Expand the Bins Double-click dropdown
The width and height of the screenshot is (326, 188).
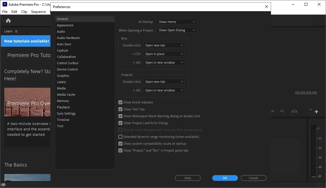pos(164,45)
